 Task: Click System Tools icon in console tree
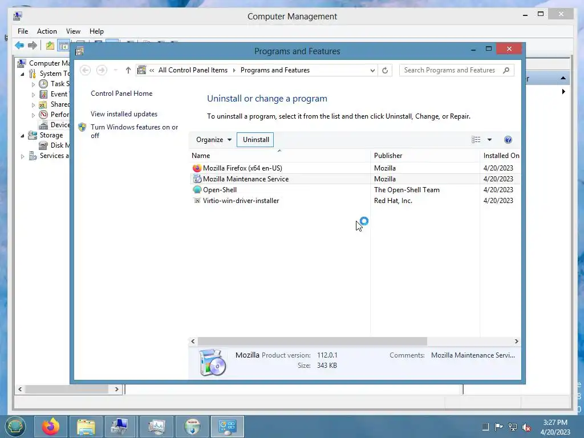tap(33, 74)
